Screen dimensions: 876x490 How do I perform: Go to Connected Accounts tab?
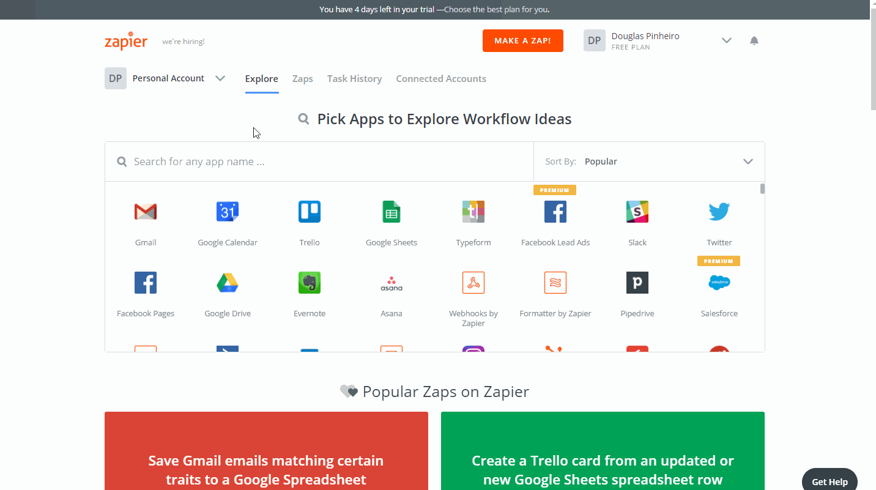pyautogui.click(x=441, y=79)
